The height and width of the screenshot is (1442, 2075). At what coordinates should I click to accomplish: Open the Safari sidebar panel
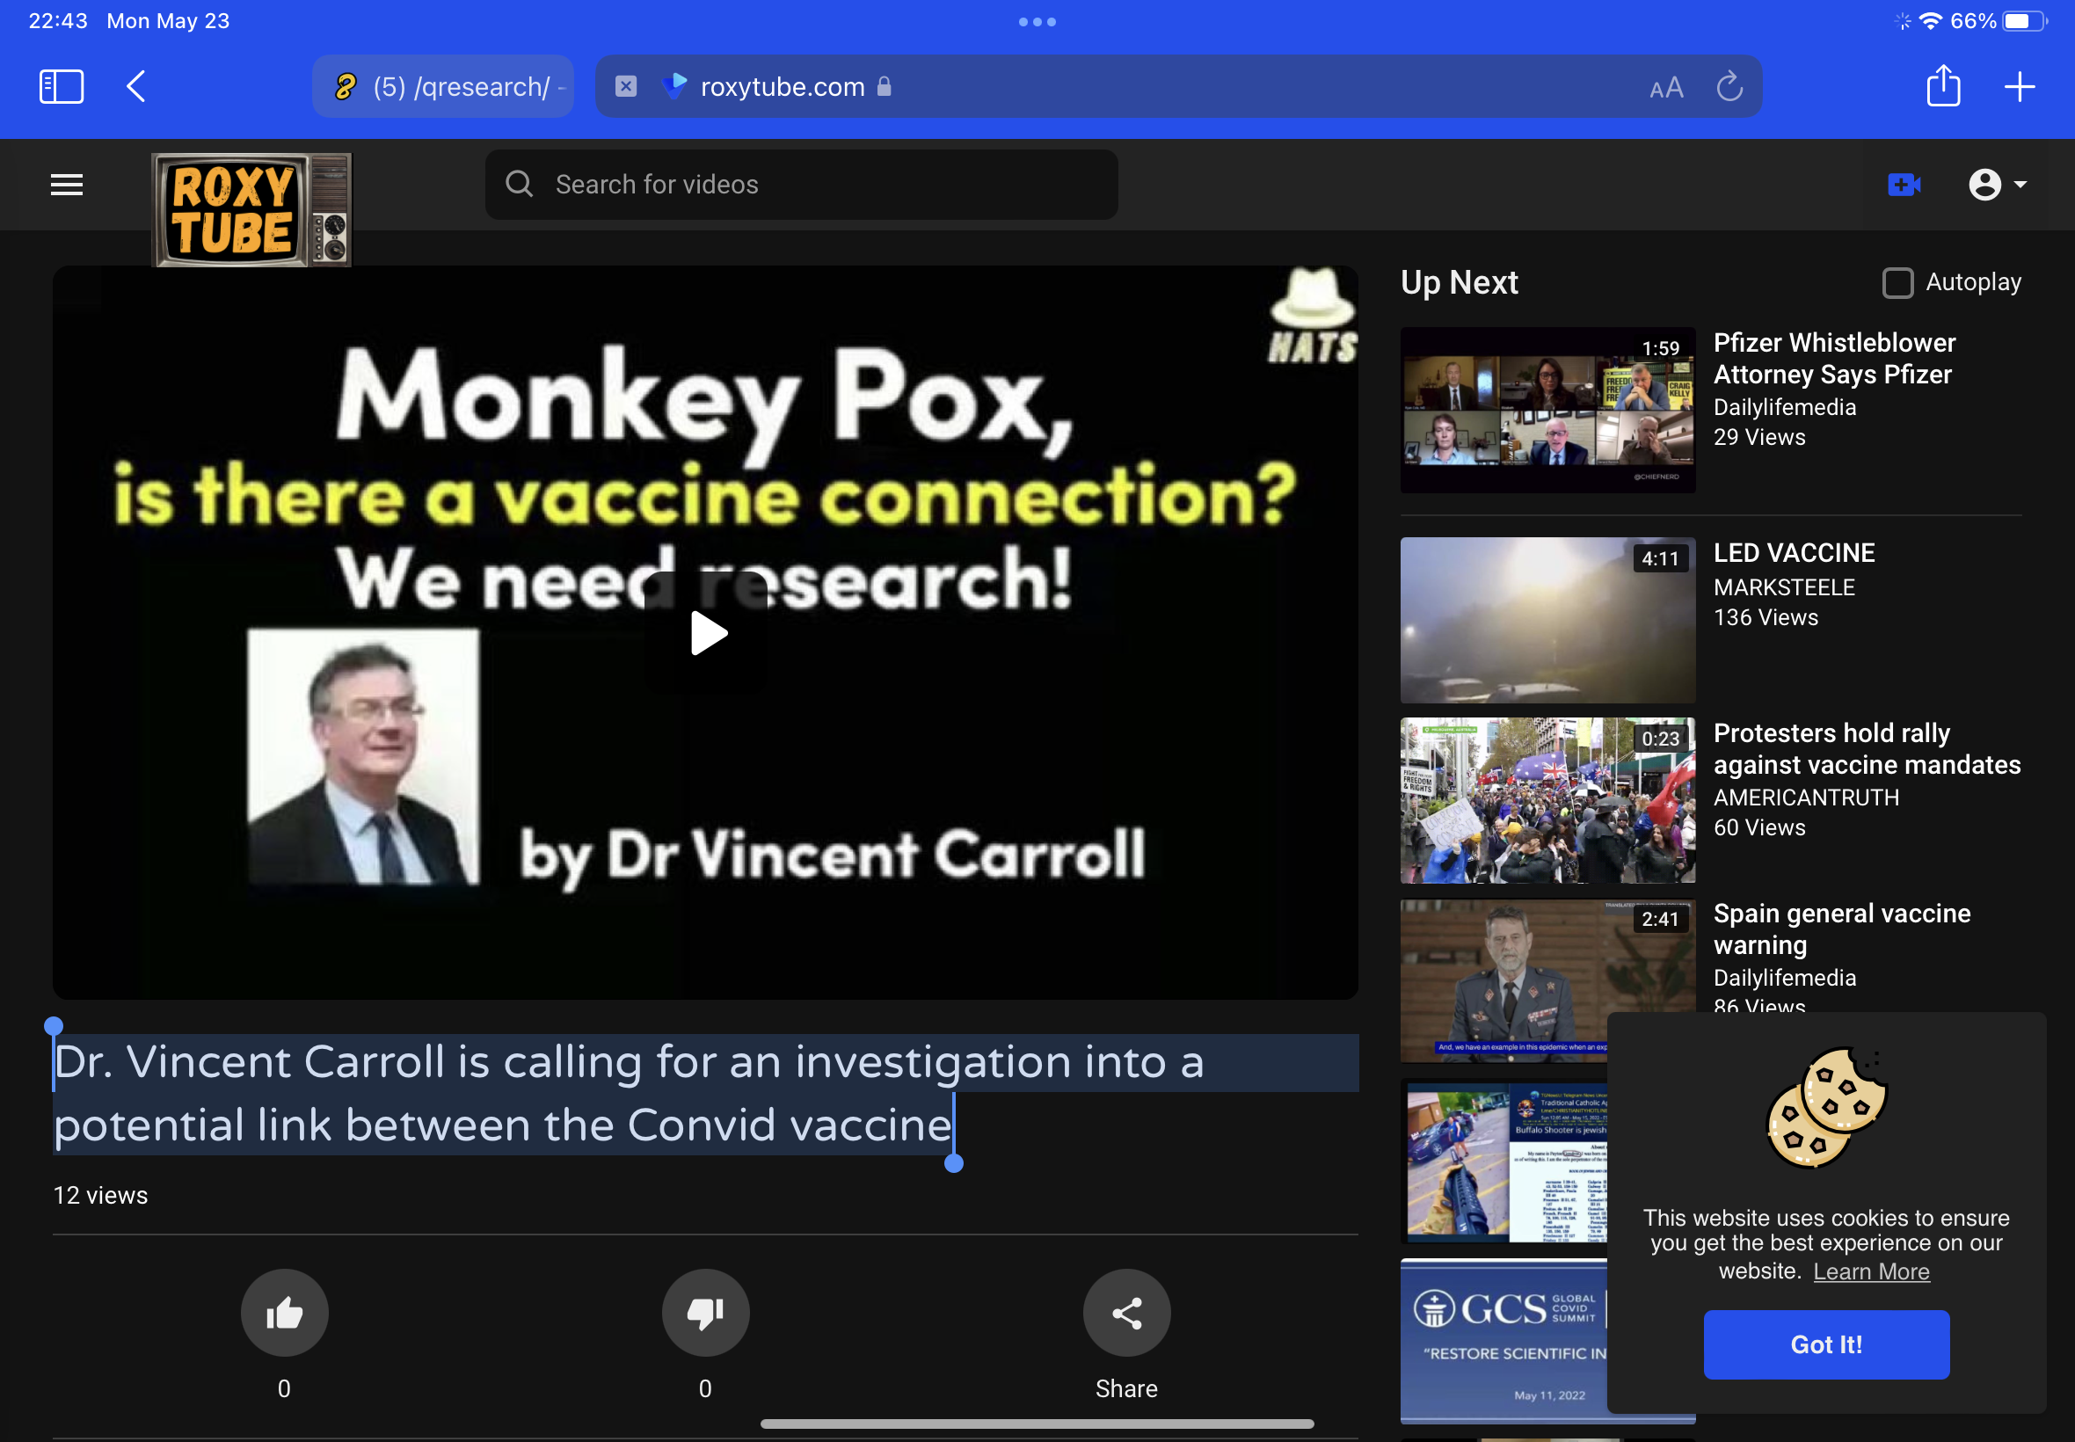coord(62,87)
